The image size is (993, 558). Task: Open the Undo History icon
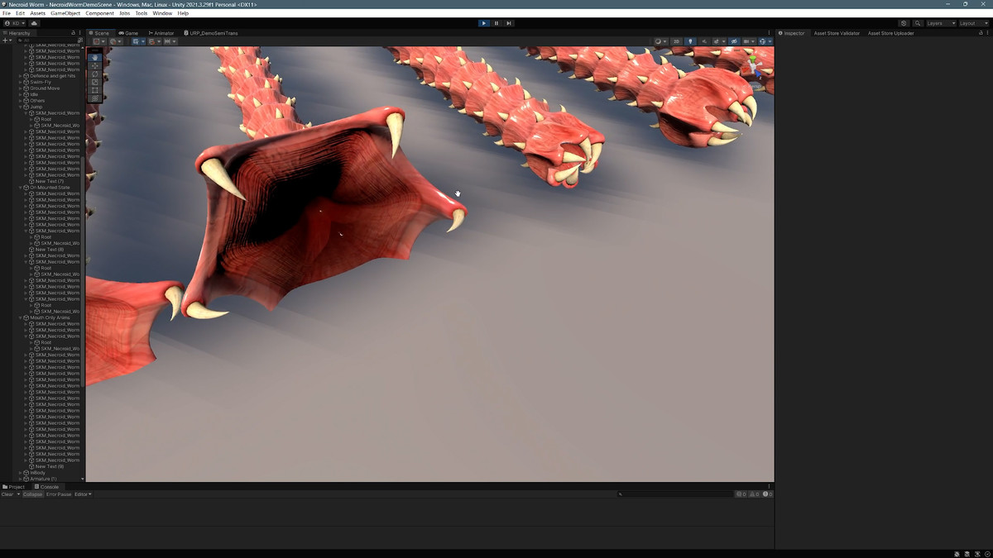point(904,23)
